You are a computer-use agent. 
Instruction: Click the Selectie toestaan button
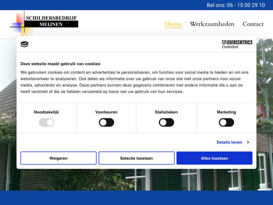pos(136,158)
